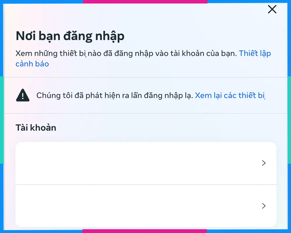Click the 'Nơi bạn đăng nhập' heading
Image resolution: width=291 pixels, height=233 pixels.
(70, 36)
